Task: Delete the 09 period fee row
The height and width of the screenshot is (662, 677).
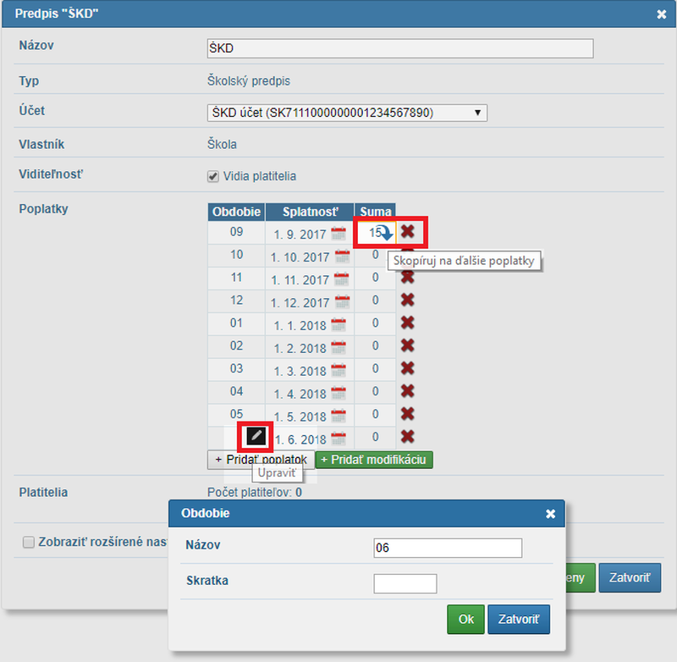Action: click(x=408, y=232)
